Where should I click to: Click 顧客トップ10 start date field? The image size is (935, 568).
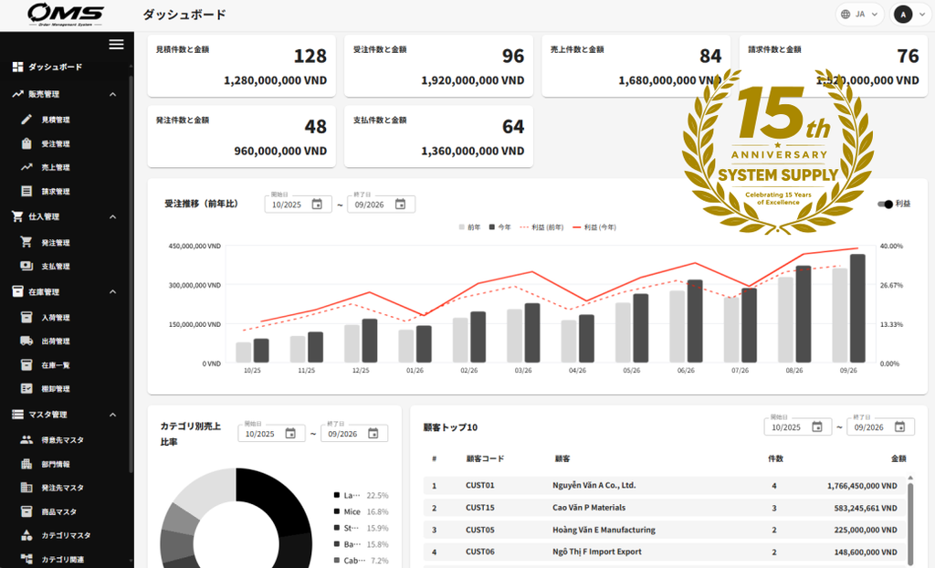tap(798, 426)
